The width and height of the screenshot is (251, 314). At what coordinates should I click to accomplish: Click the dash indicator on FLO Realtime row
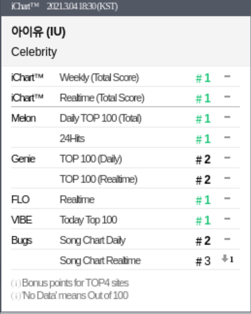(227, 199)
